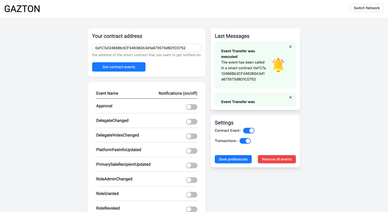The image size is (388, 212).
Task: Turn off the Transactions setting
Action: point(245,141)
